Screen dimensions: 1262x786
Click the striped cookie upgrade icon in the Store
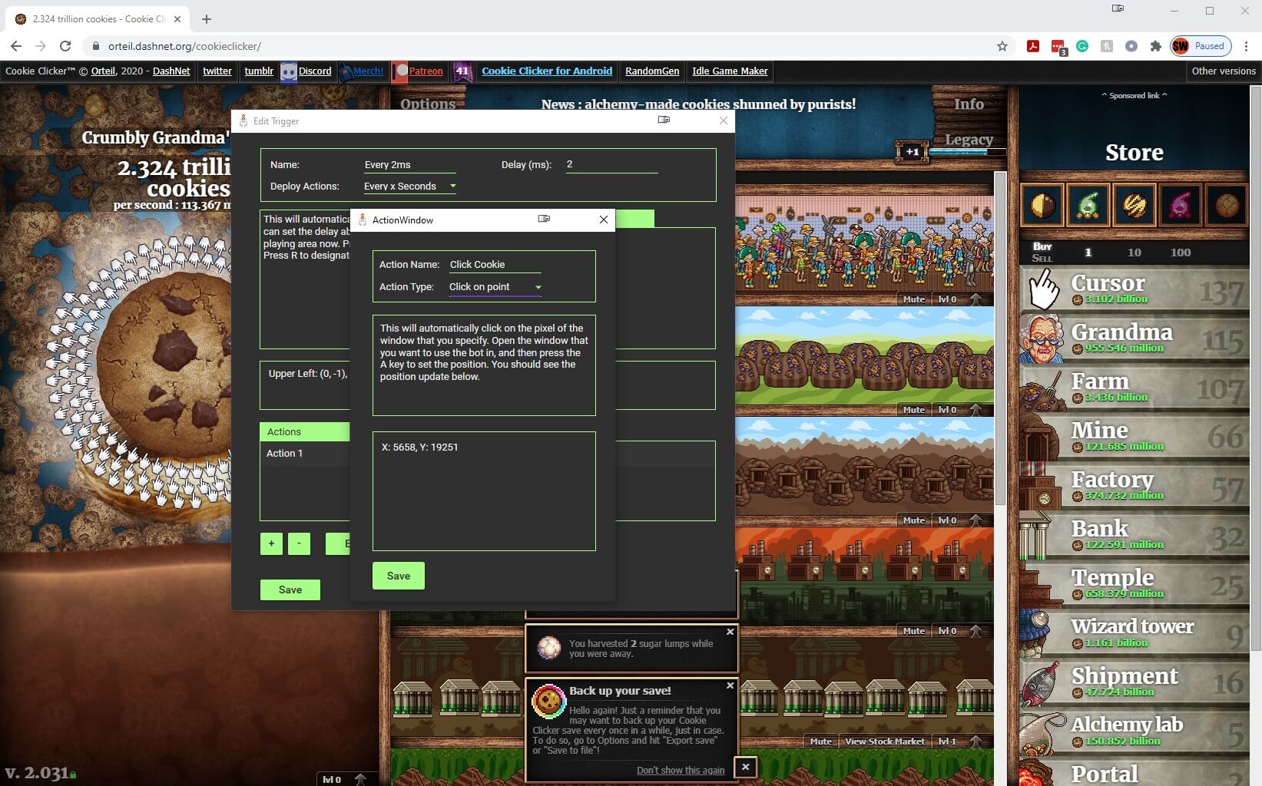(1134, 205)
